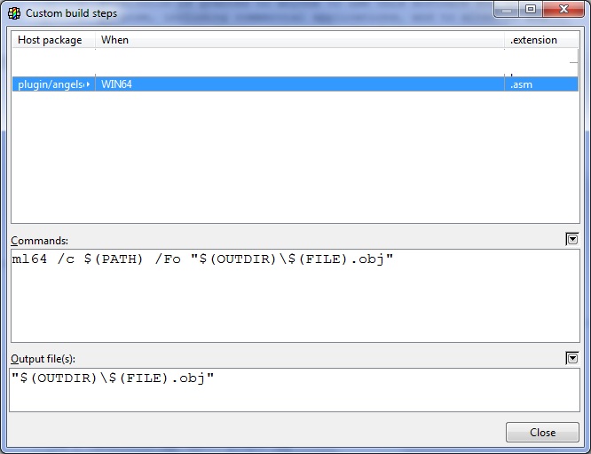This screenshot has height=454, width=591.
Task: Click the Close button
Action: 542,433
